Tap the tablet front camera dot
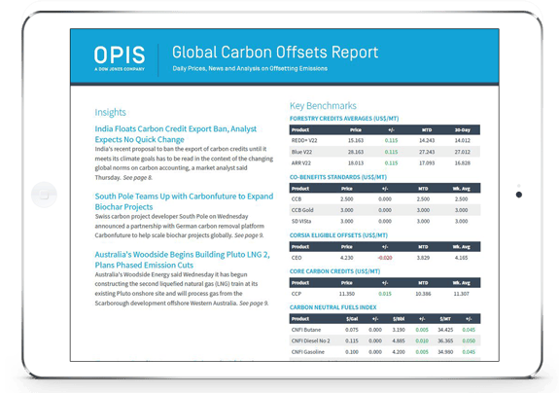The width and height of the screenshot is (559, 393). point(519,195)
